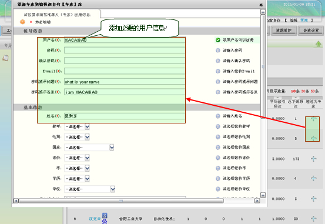Click the info icon beside the password answer hint

217,92
